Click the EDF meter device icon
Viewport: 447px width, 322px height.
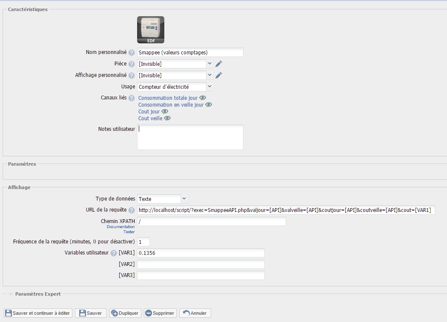(150, 30)
